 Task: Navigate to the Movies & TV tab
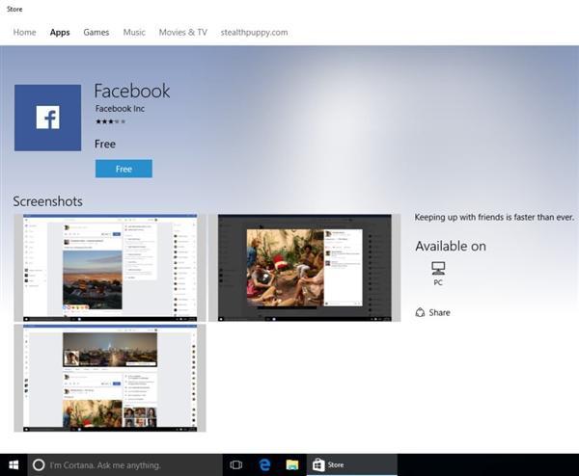(182, 32)
